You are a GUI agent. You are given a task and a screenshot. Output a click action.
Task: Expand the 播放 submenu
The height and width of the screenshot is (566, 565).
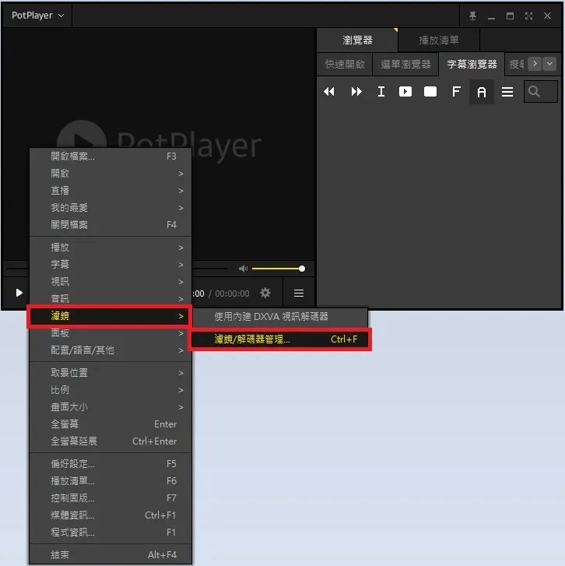(111, 248)
